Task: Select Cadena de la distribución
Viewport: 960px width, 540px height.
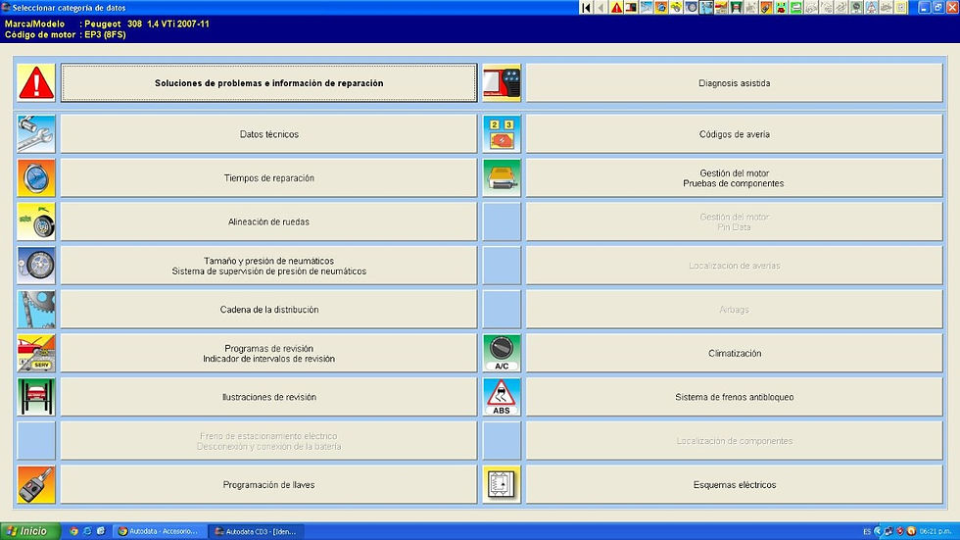Action: tap(268, 309)
